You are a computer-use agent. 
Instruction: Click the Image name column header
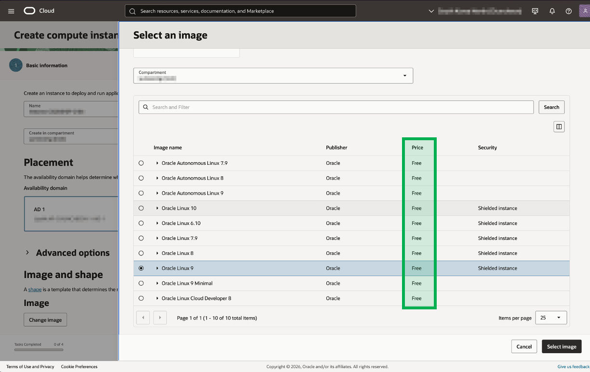pyautogui.click(x=168, y=147)
